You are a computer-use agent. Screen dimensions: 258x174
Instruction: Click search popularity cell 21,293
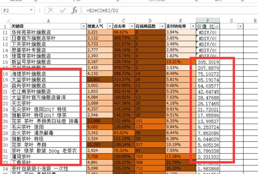(x=100, y=145)
